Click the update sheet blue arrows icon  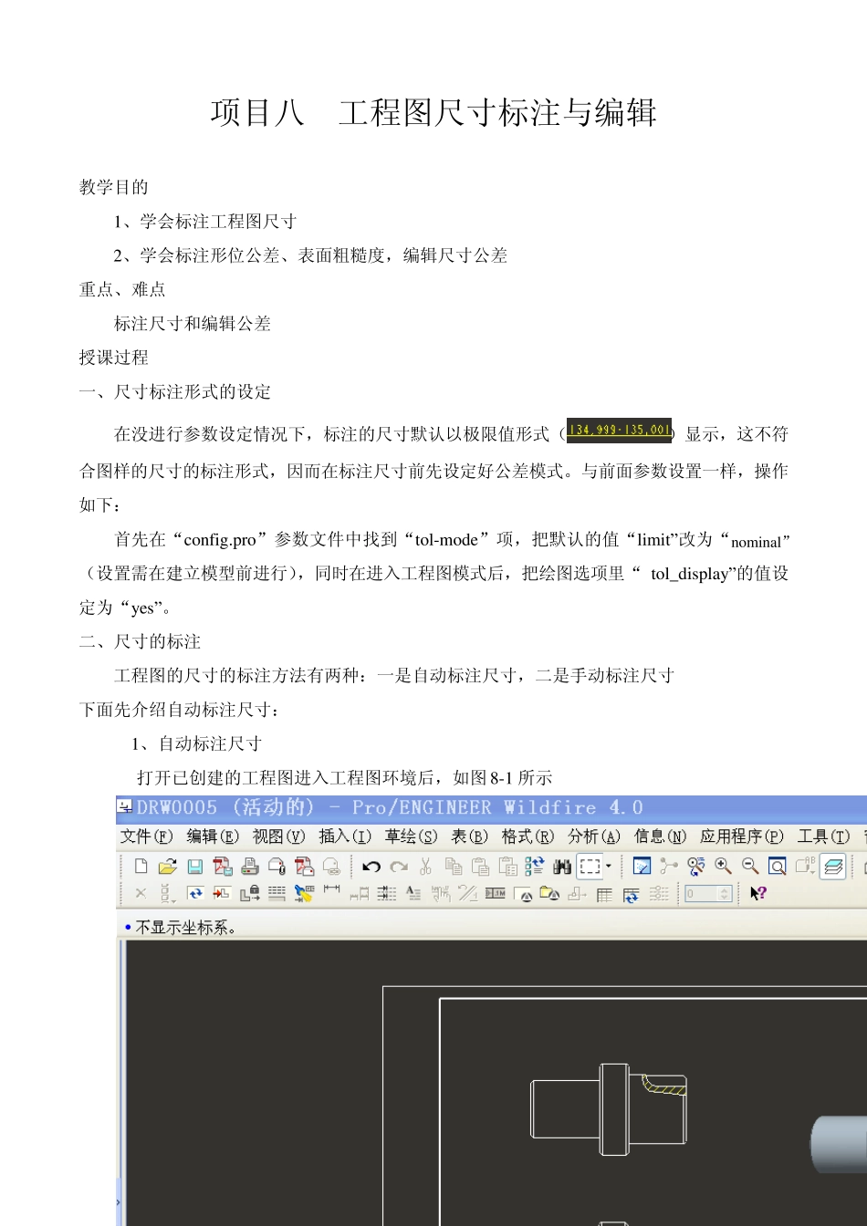click(x=195, y=893)
